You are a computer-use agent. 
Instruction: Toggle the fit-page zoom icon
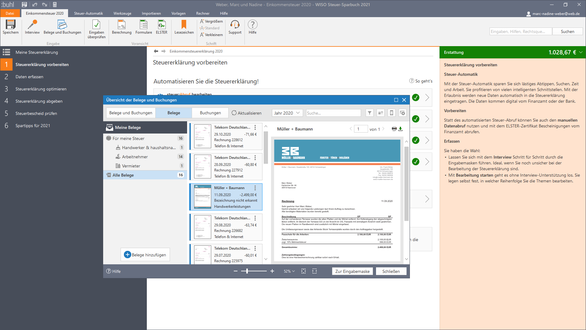click(x=303, y=271)
